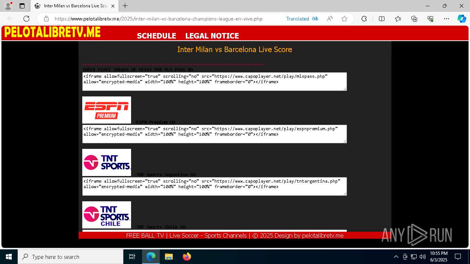Open the notification center icon
The height and width of the screenshot is (264, 470).
pos(458,257)
